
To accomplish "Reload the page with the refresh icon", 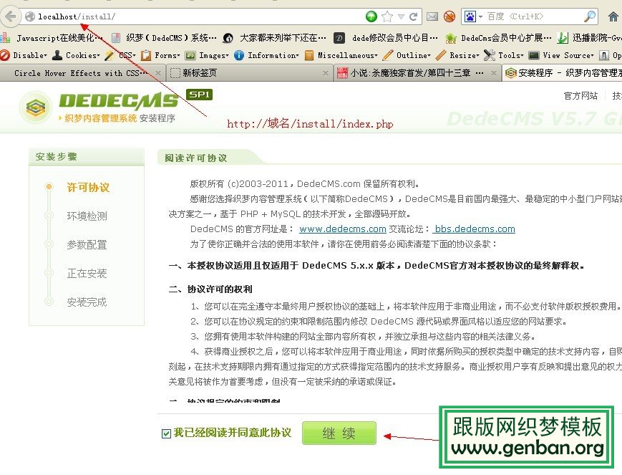I will coord(413,16).
